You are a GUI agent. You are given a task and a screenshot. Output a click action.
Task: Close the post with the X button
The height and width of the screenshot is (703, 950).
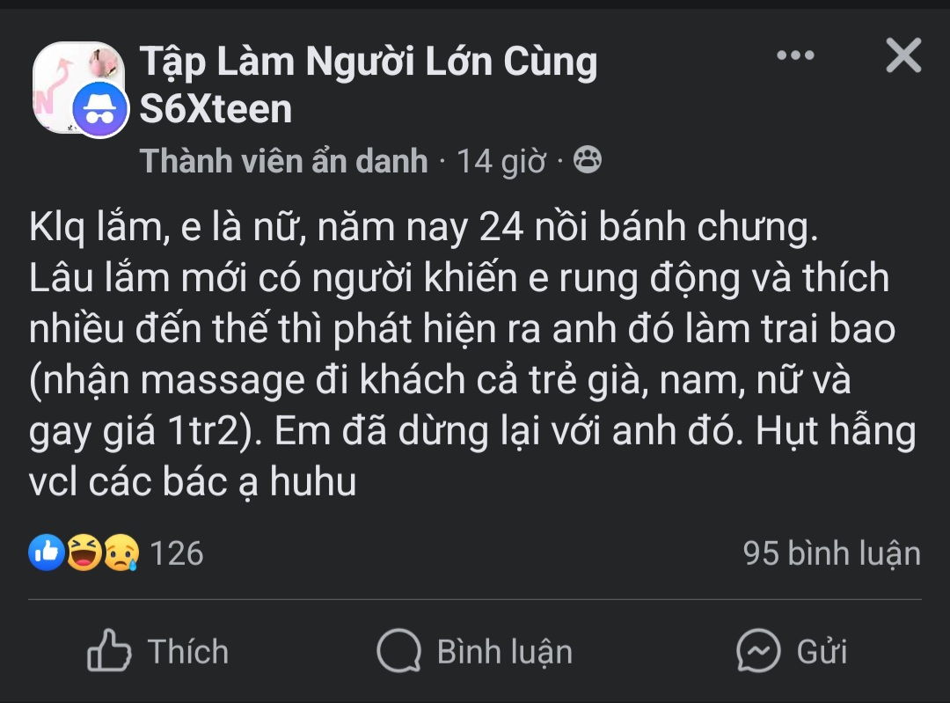tap(902, 56)
